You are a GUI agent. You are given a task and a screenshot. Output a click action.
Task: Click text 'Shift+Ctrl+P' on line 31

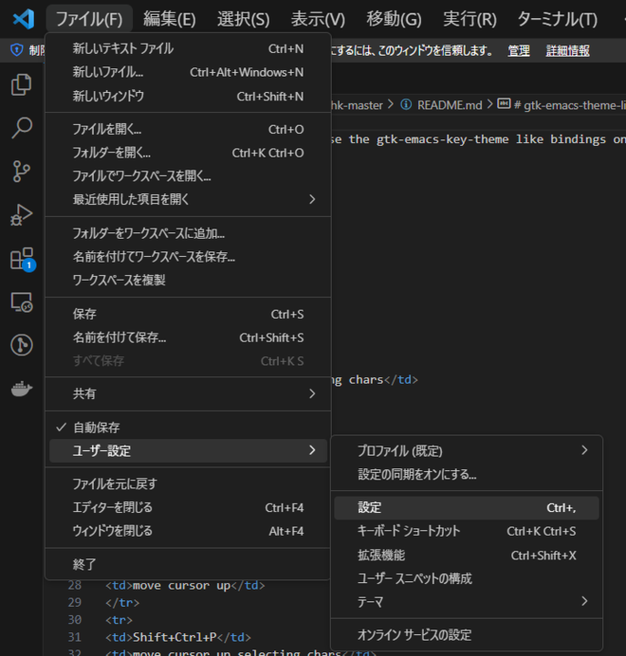pyautogui.click(x=174, y=637)
